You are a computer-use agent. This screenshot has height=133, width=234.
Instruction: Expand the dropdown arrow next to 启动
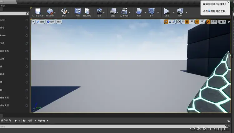click(186, 12)
